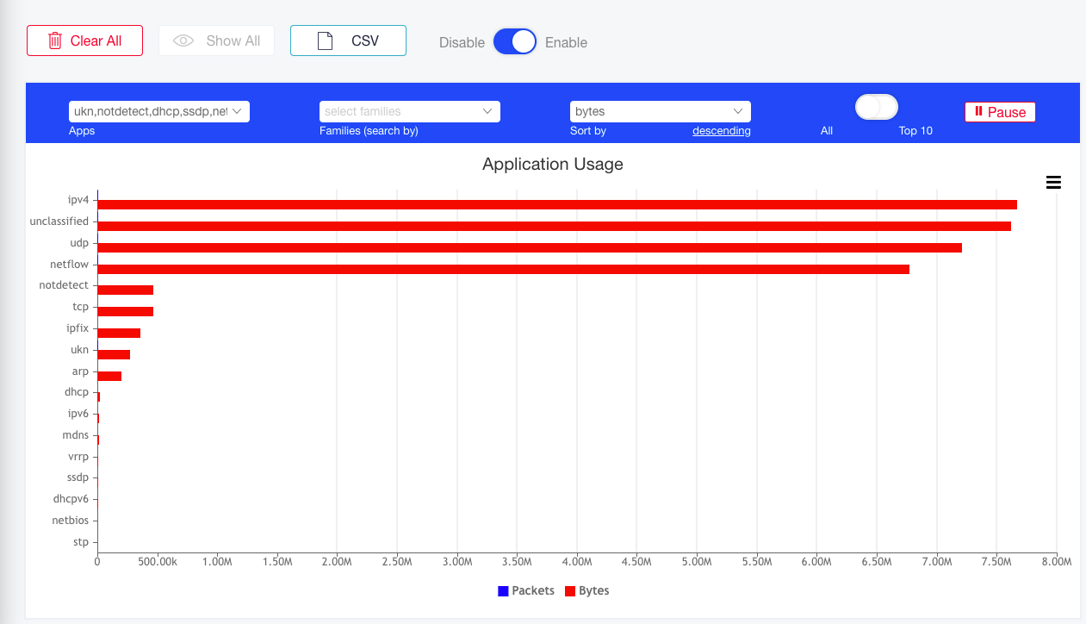Click the descending sort order link
1086x624 pixels.
pyautogui.click(x=722, y=131)
